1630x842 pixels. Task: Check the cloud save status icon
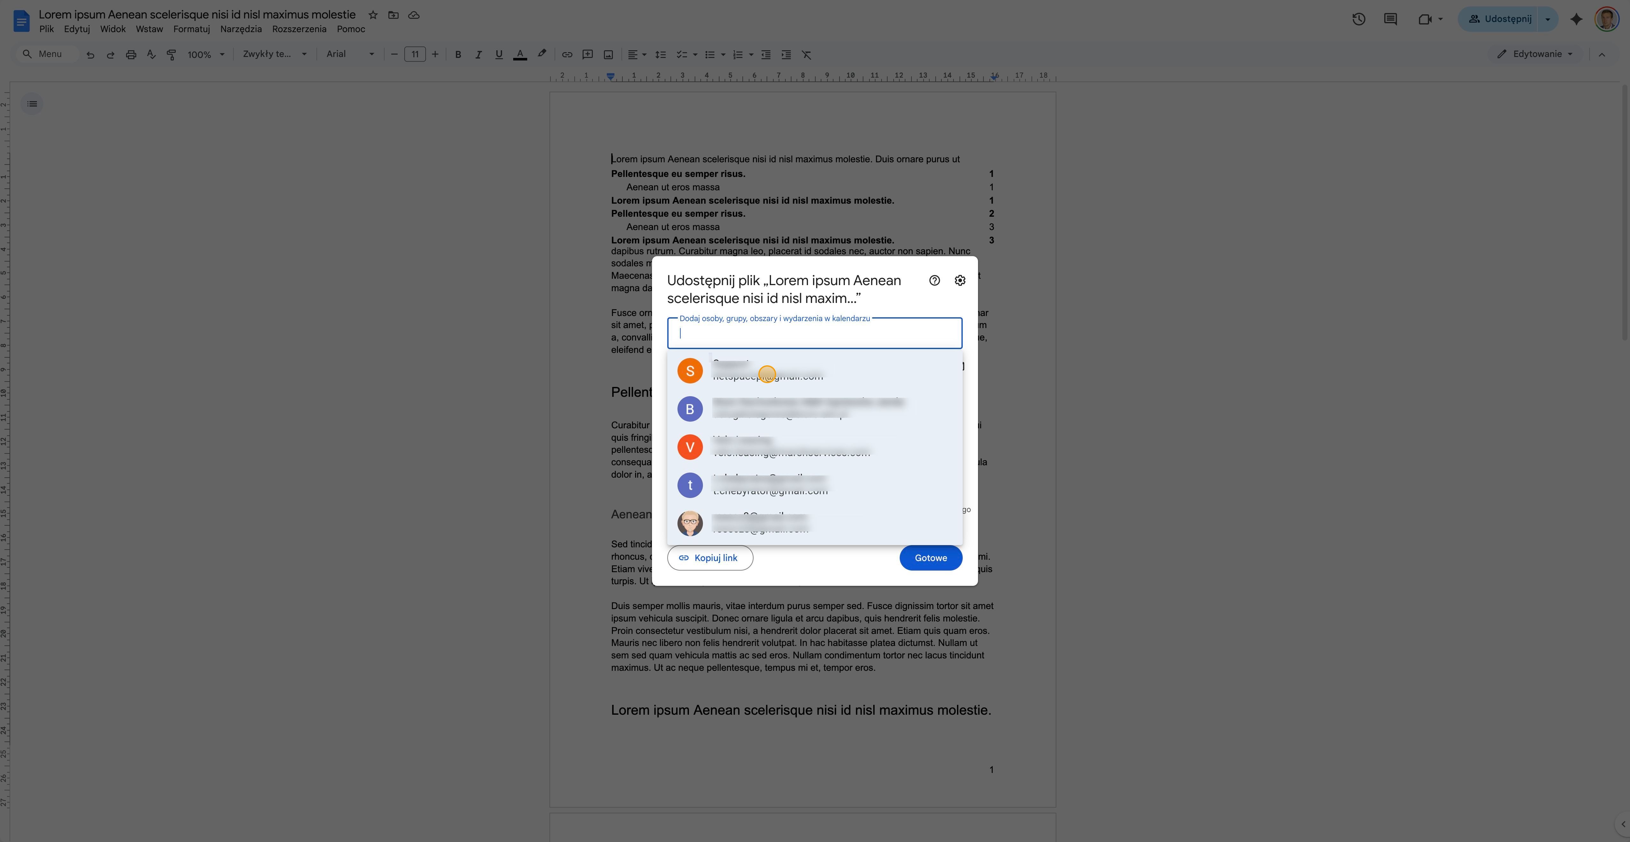pos(414,15)
